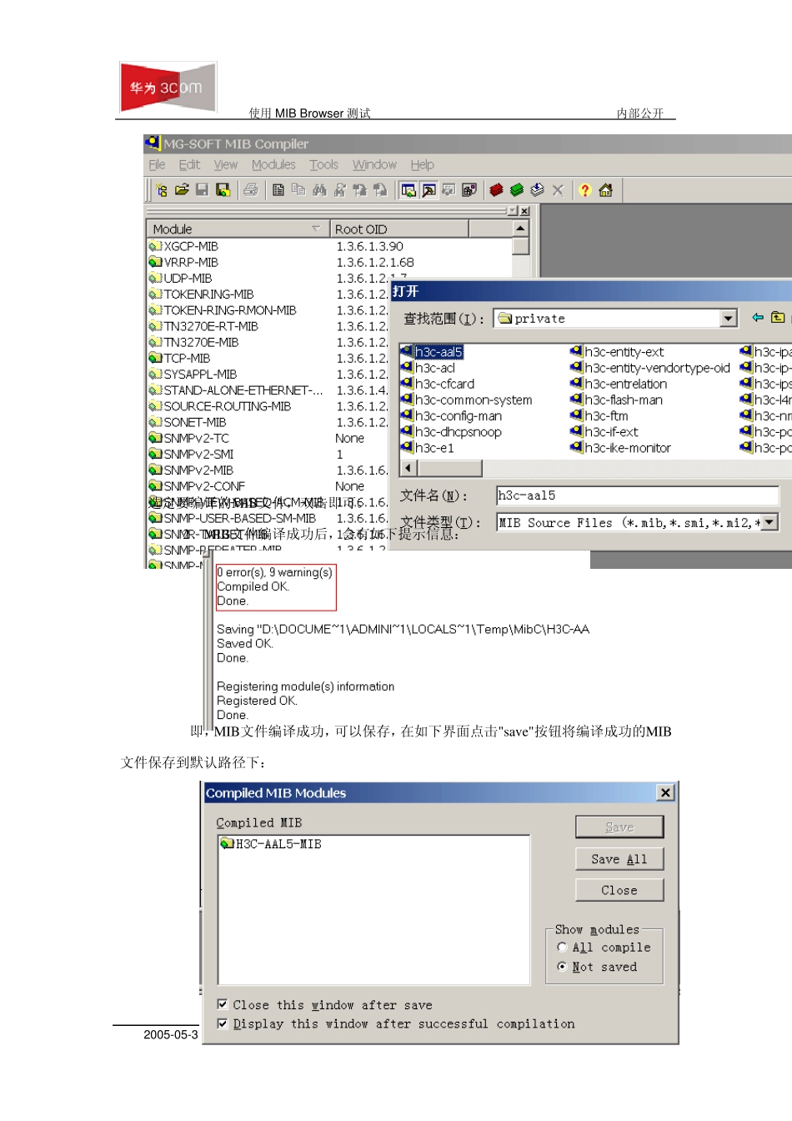Image resolution: width=792 pixels, height=1121 pixels.
Task: Open the Edit menu
Action: tap(189, 165)
